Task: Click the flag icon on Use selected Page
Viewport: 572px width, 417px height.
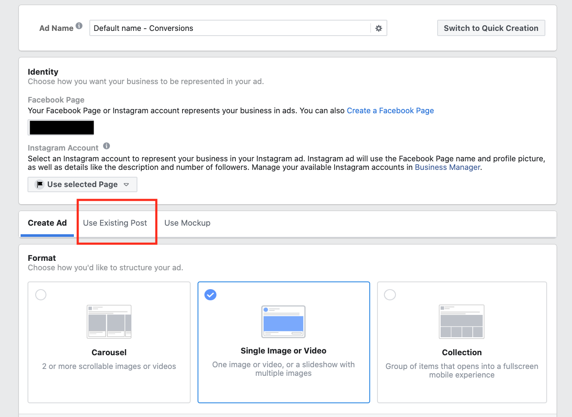Action: (x=40, y=184)
